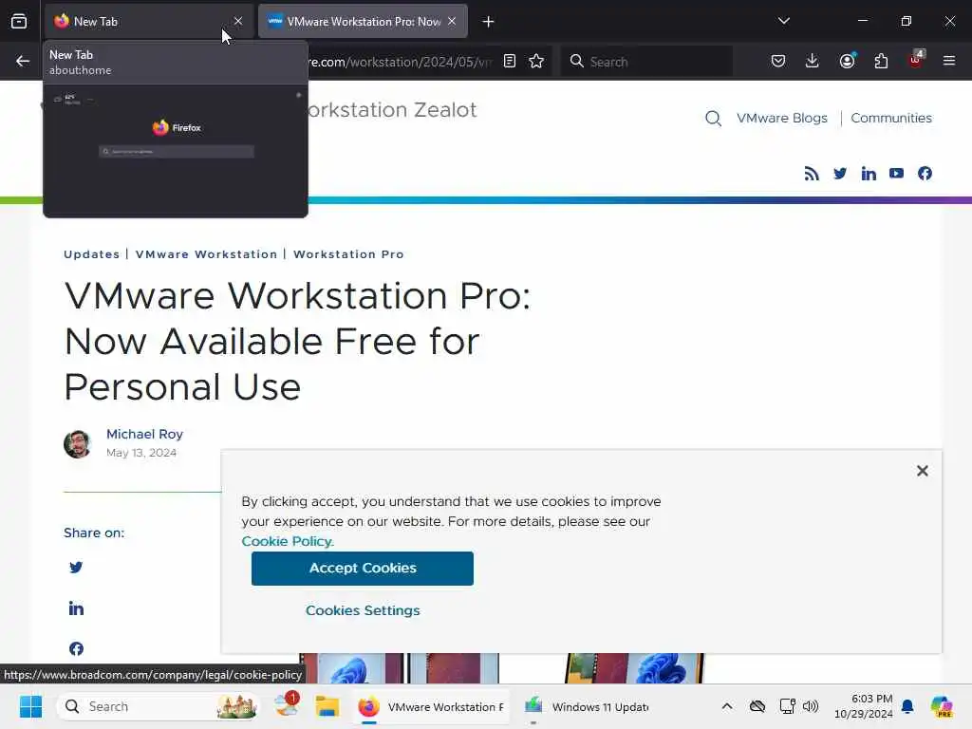Open the Extensions puzzle icon
This screenshot has width=972, height=729.
[x=881, y=61]
